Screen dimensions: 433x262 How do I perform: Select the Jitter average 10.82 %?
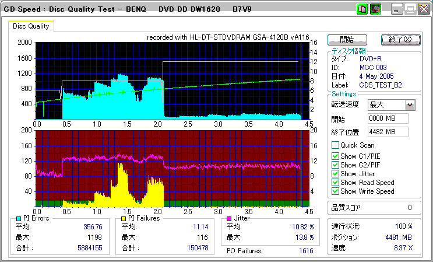click(x=303, y=227)
